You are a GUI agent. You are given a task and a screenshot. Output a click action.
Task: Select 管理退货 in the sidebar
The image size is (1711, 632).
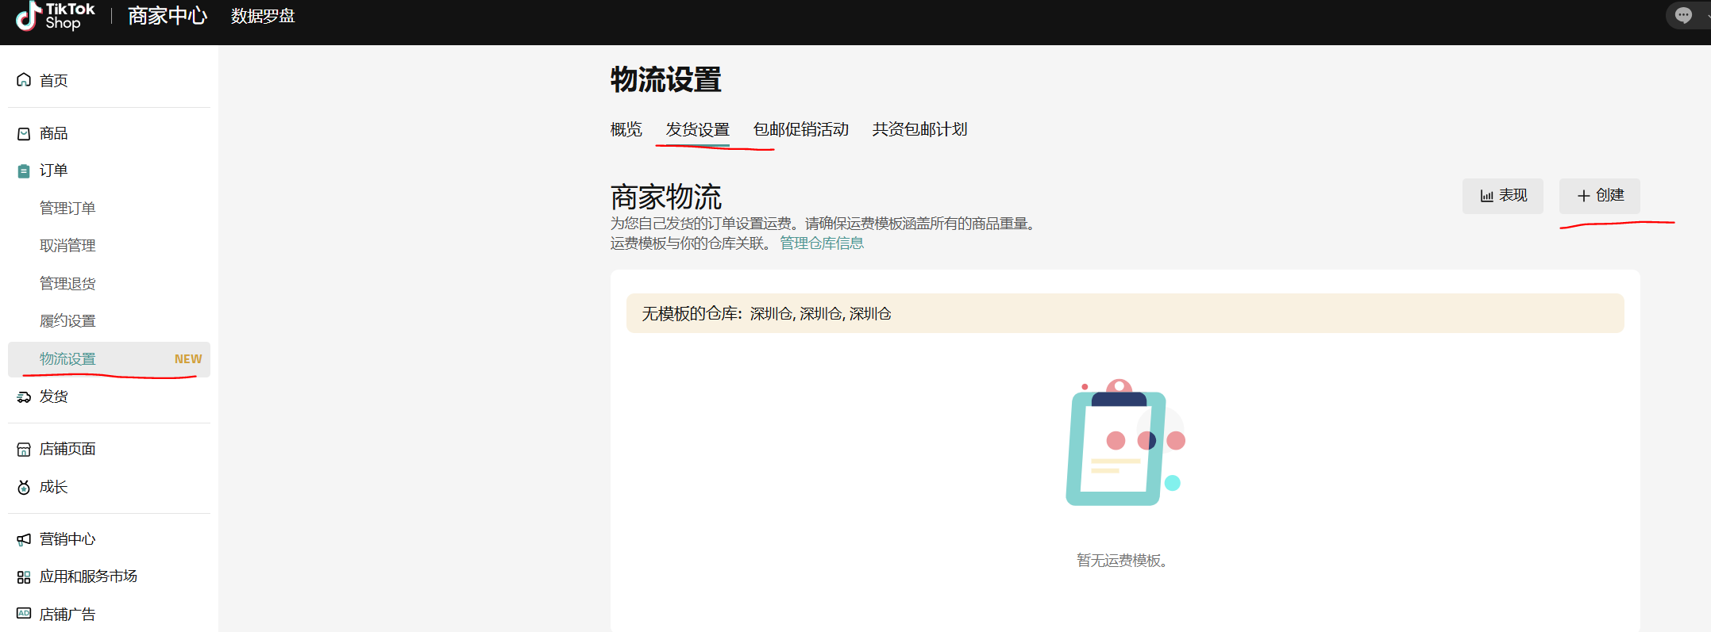click(x=67, y=284)
